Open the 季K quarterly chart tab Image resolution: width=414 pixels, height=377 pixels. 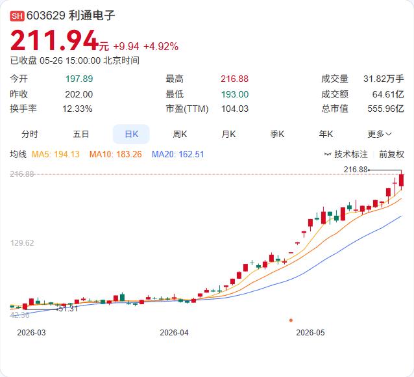[x=277, y=134]
